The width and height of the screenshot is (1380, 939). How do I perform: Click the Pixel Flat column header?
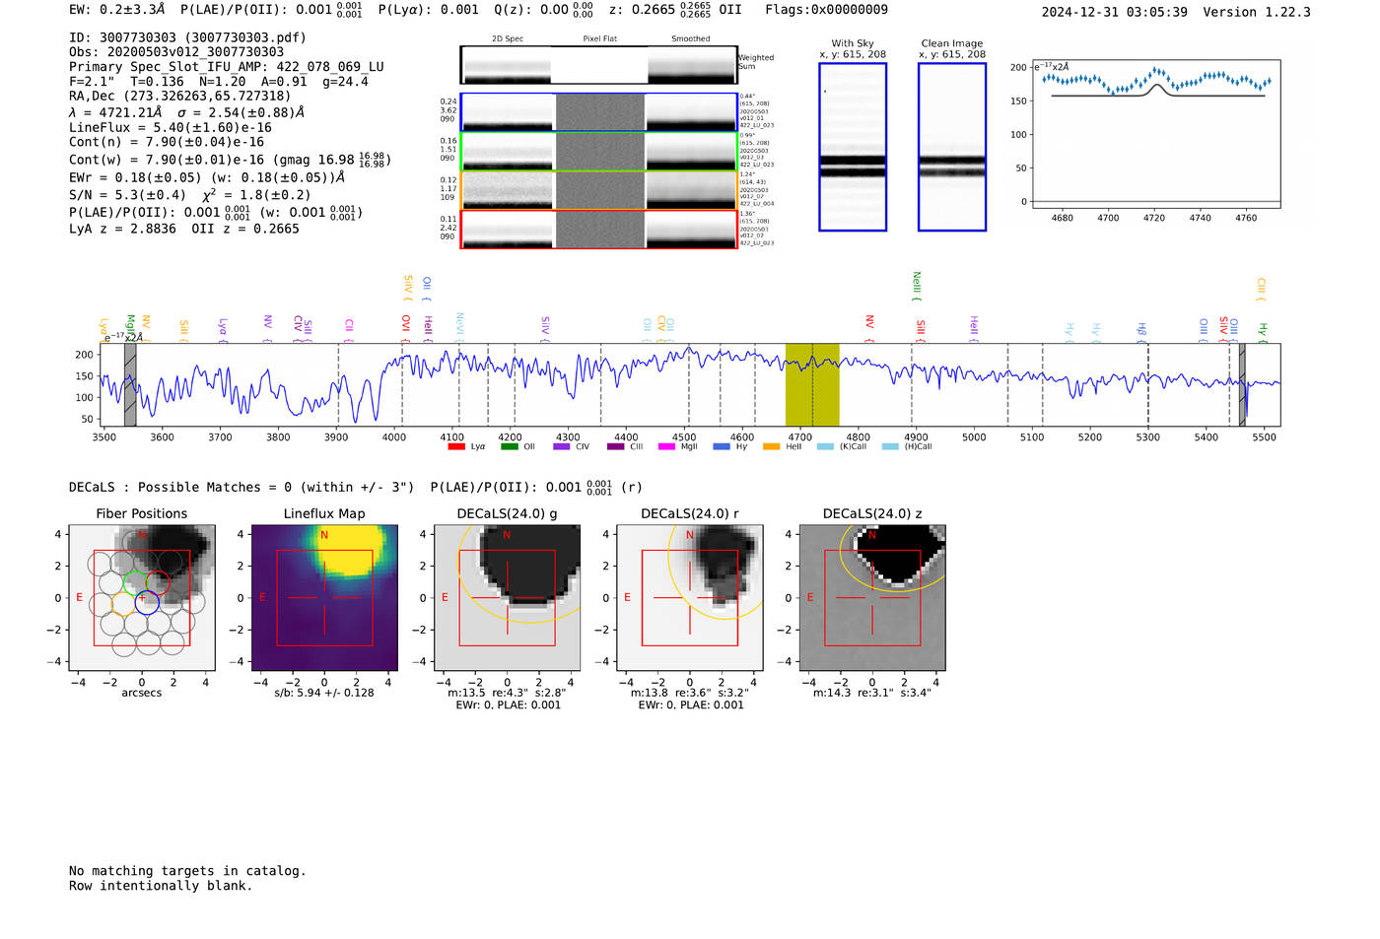pos(599,39)
